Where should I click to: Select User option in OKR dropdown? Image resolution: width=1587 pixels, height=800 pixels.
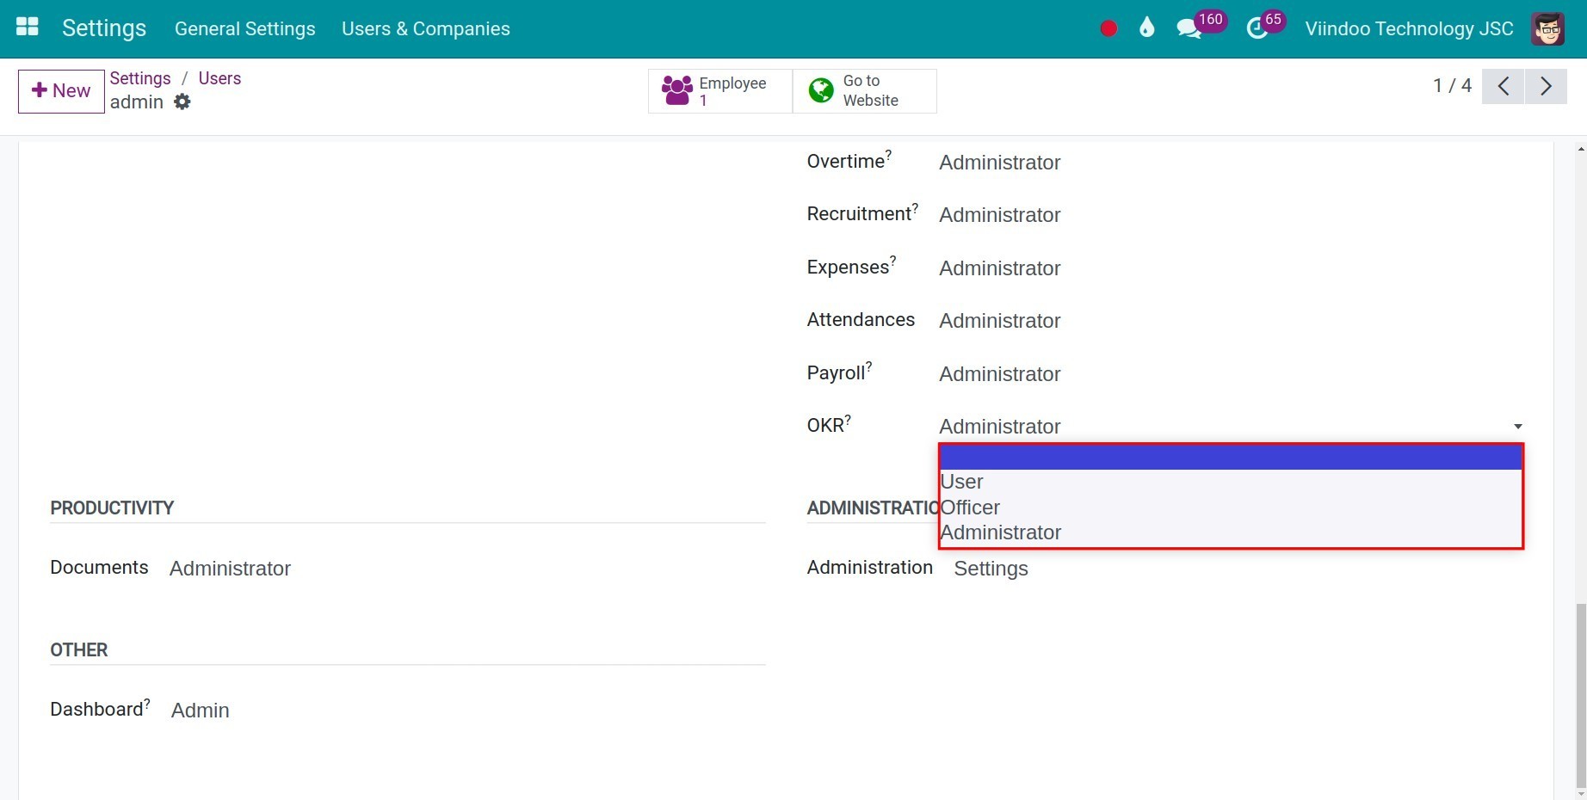click(x=1231, y=482)
